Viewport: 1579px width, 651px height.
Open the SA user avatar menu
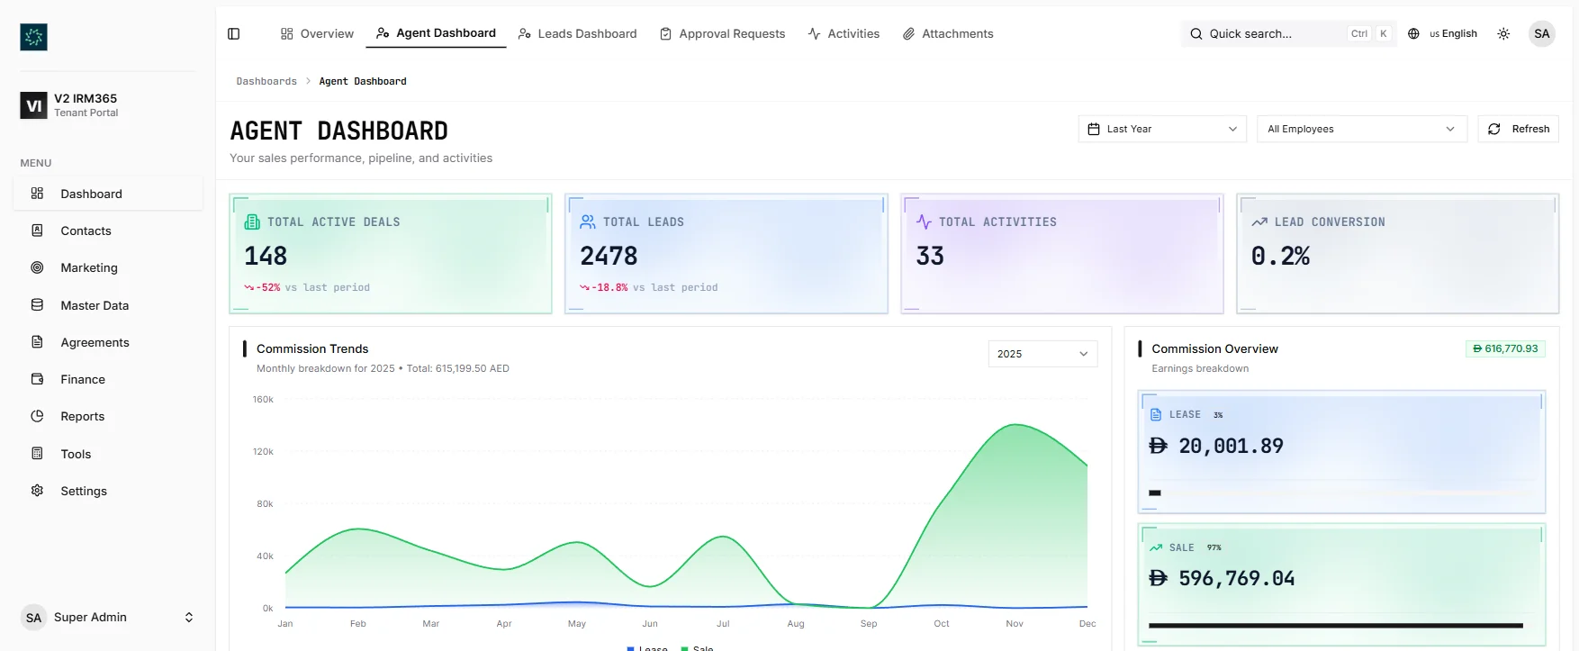[x=1541, y=34]
